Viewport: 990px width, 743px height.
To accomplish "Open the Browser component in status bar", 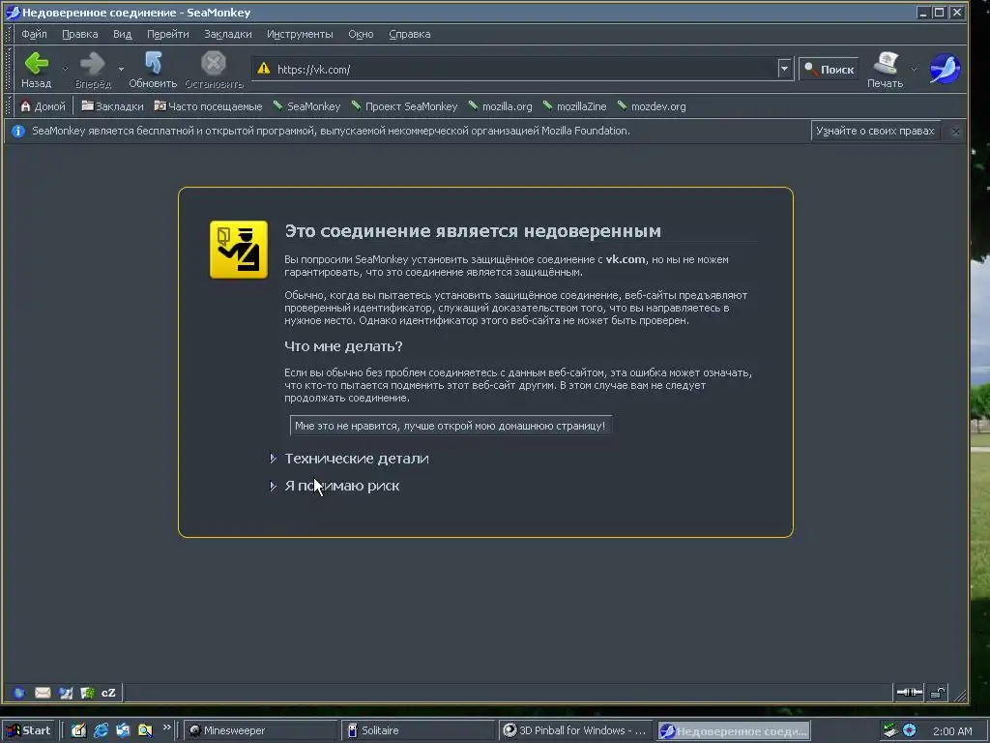I will [x=19, y=693].
